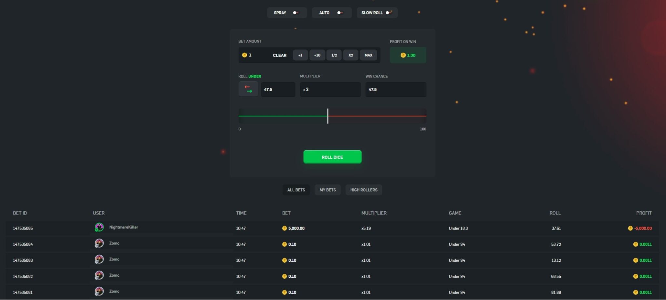This screenshot has width=666, height=300.
Task: Enable the SLOW ROLL toggle
Action: pos(388,13)
